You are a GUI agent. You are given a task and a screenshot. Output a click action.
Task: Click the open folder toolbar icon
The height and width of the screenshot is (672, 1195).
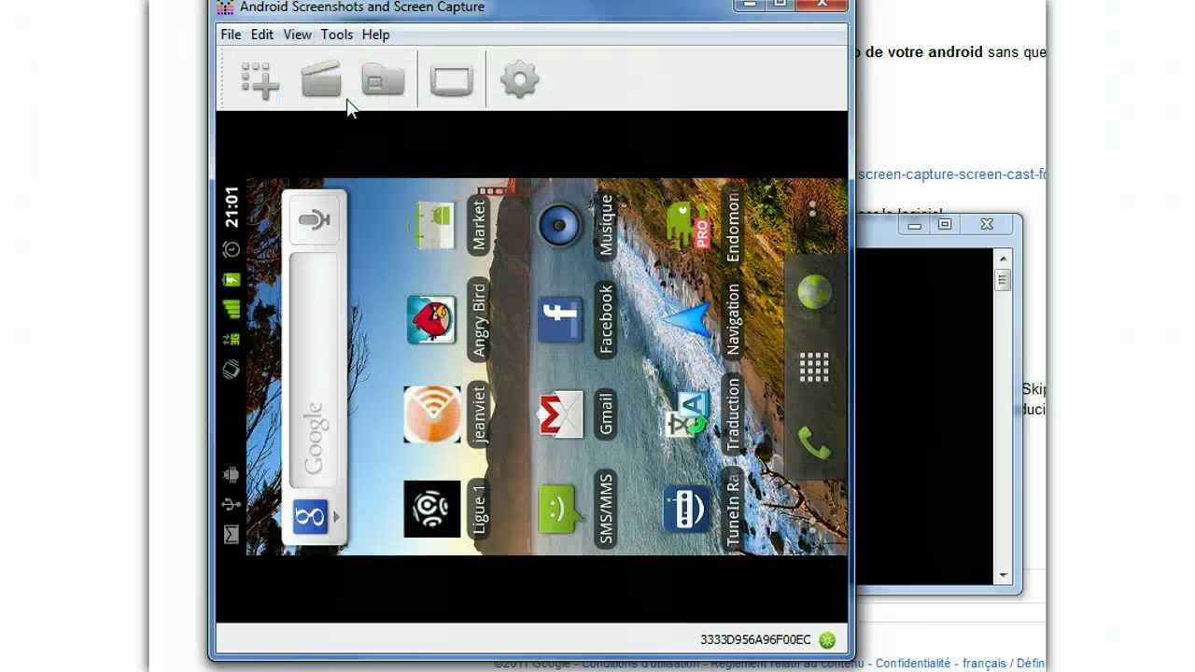pos(383,80)
